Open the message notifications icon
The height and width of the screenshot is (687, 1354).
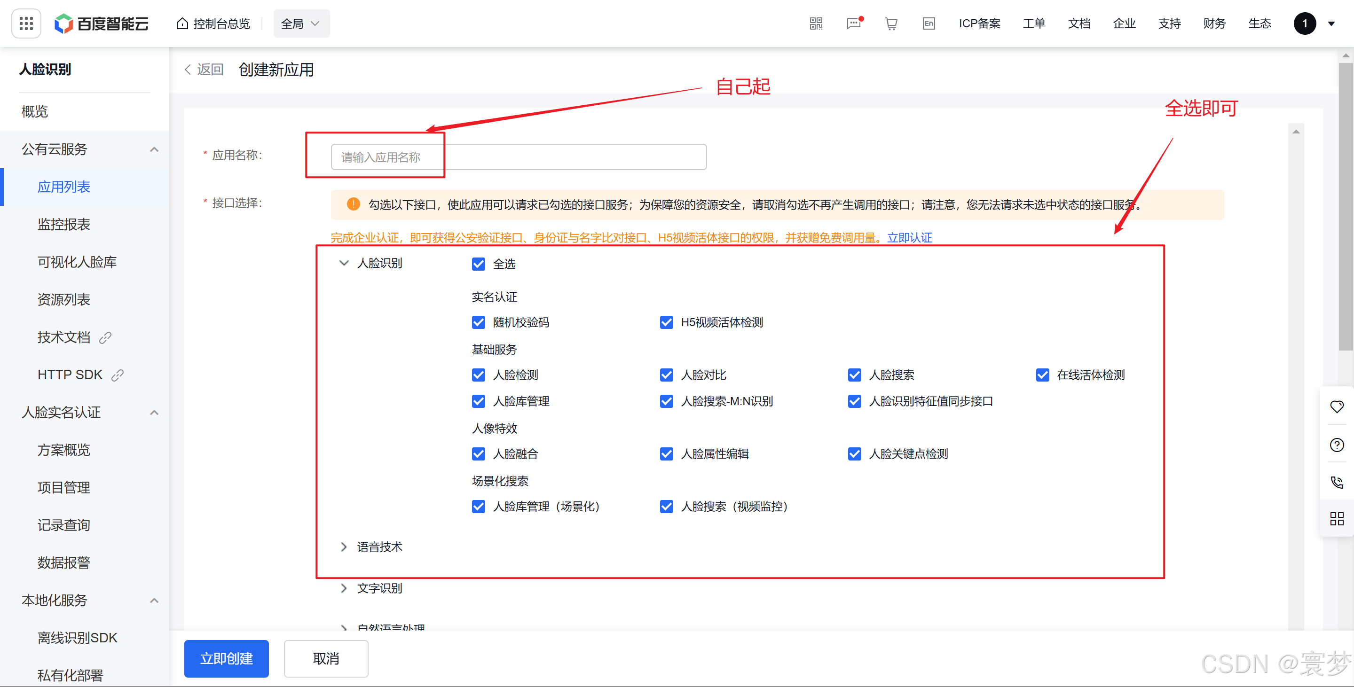pyautogui.click(x=854, y=23)
